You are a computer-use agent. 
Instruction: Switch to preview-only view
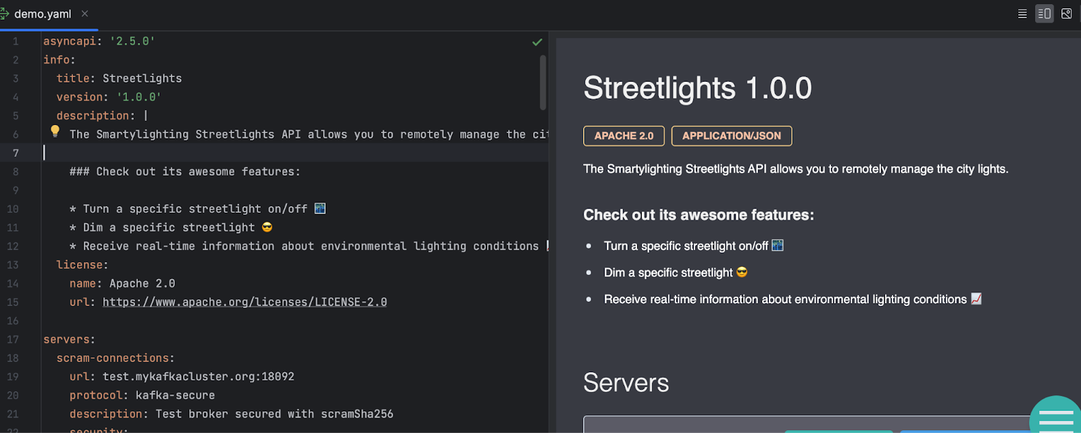pos(1066,14)
